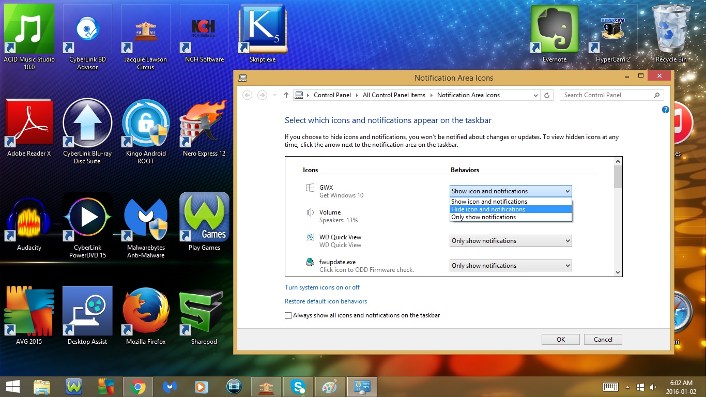Click the Refresh button in address bar
The width and height of the screenshot is (706, 397).
(x=547, y=95)
